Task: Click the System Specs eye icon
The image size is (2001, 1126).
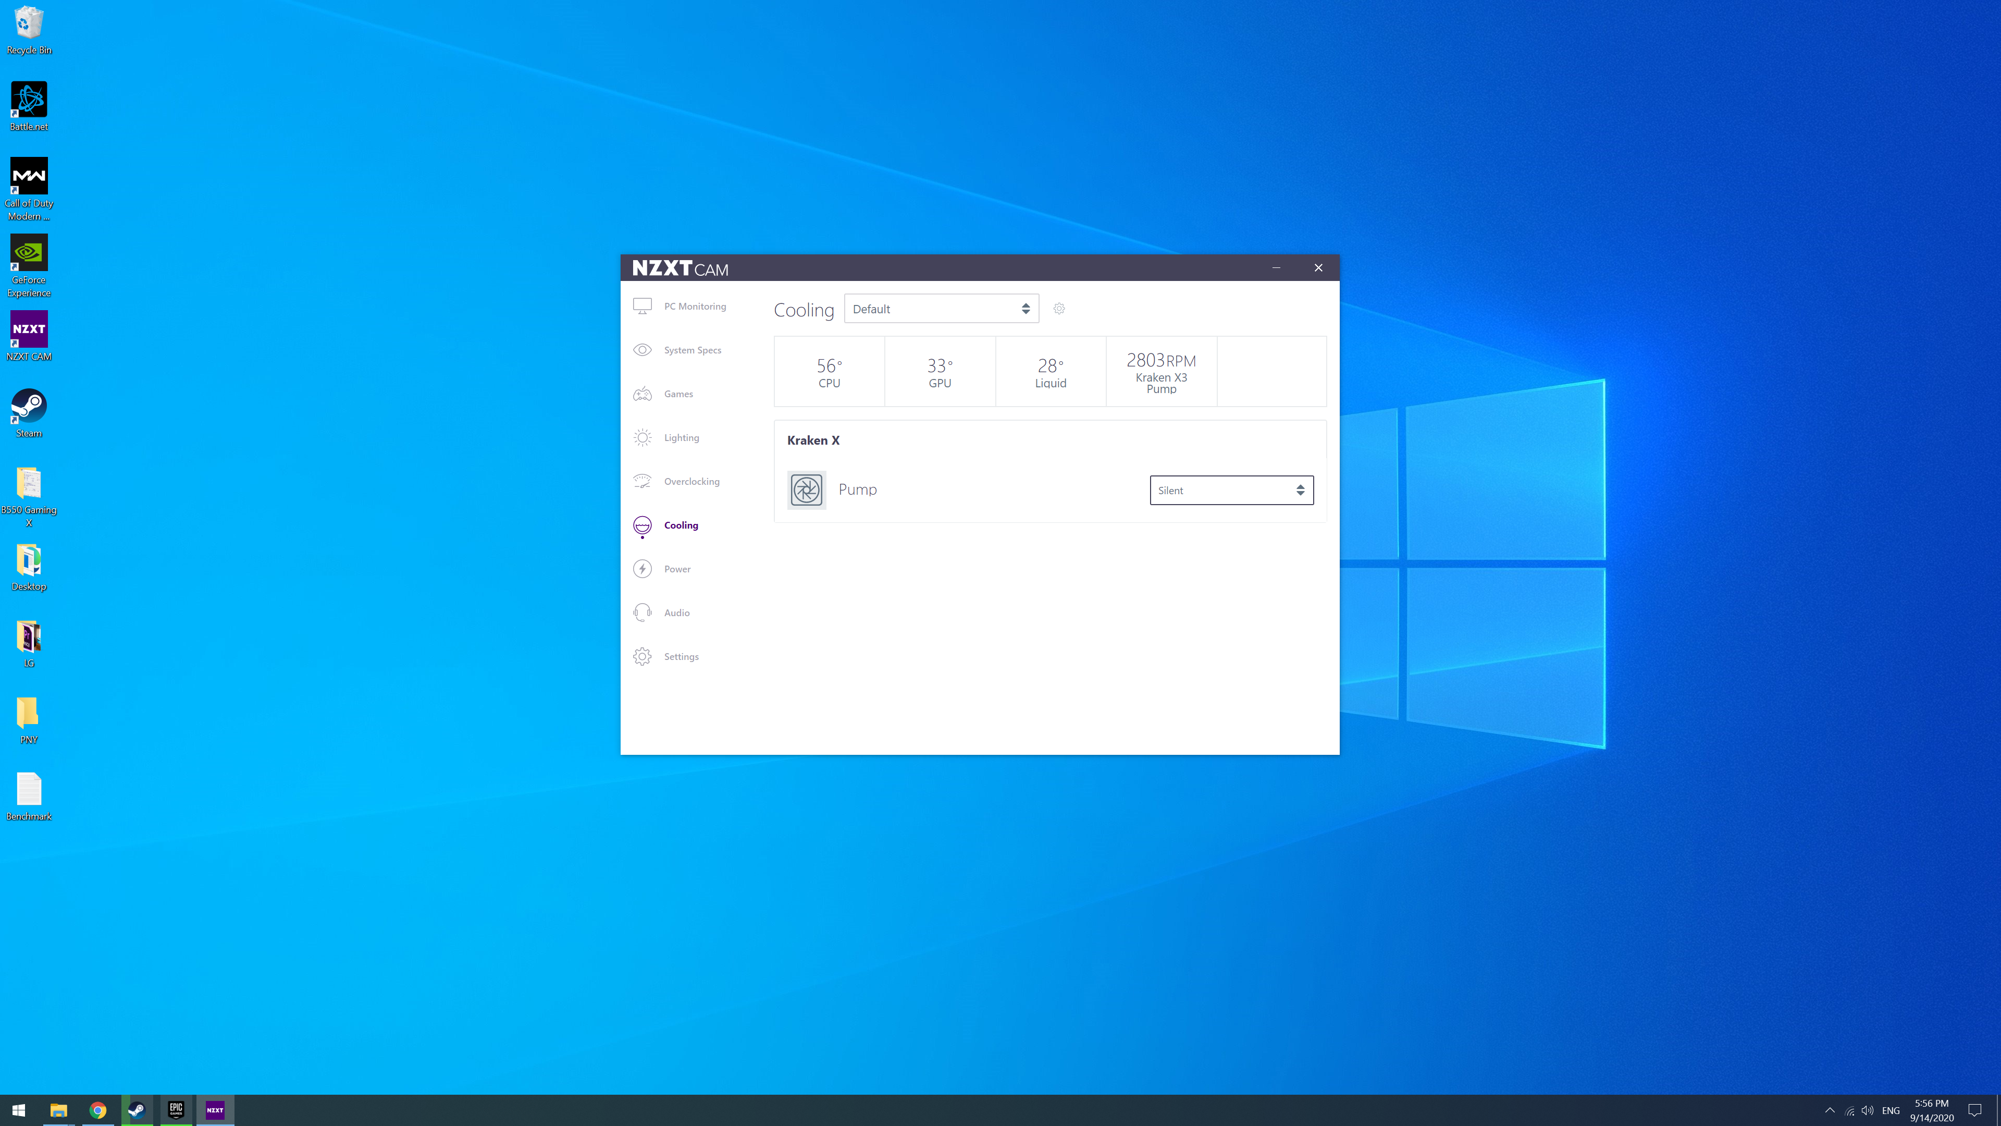Action: [x=643, y=350]
